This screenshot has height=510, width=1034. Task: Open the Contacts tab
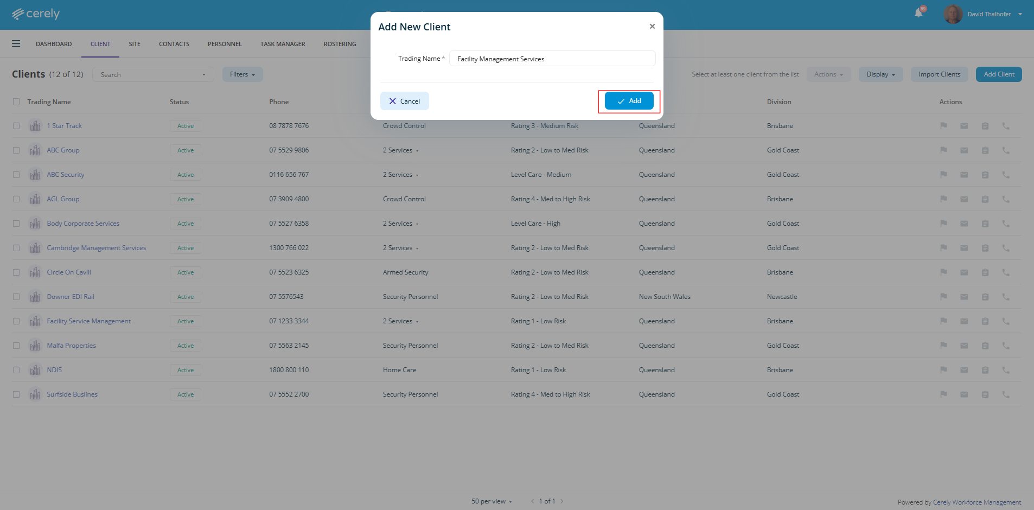[x=174, y=44]
